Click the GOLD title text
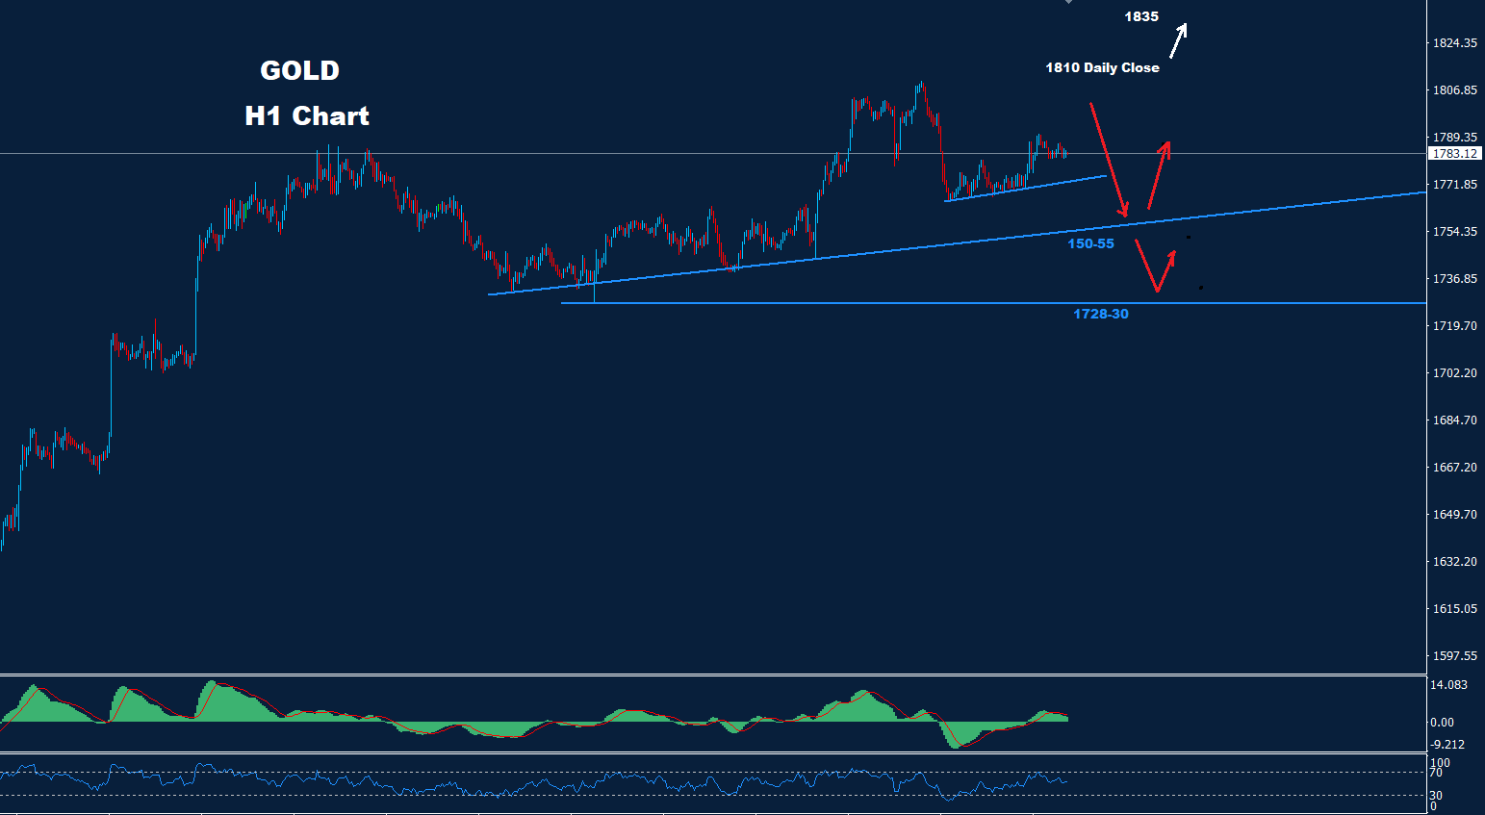Screen dimensions: 1485x815 299,71
